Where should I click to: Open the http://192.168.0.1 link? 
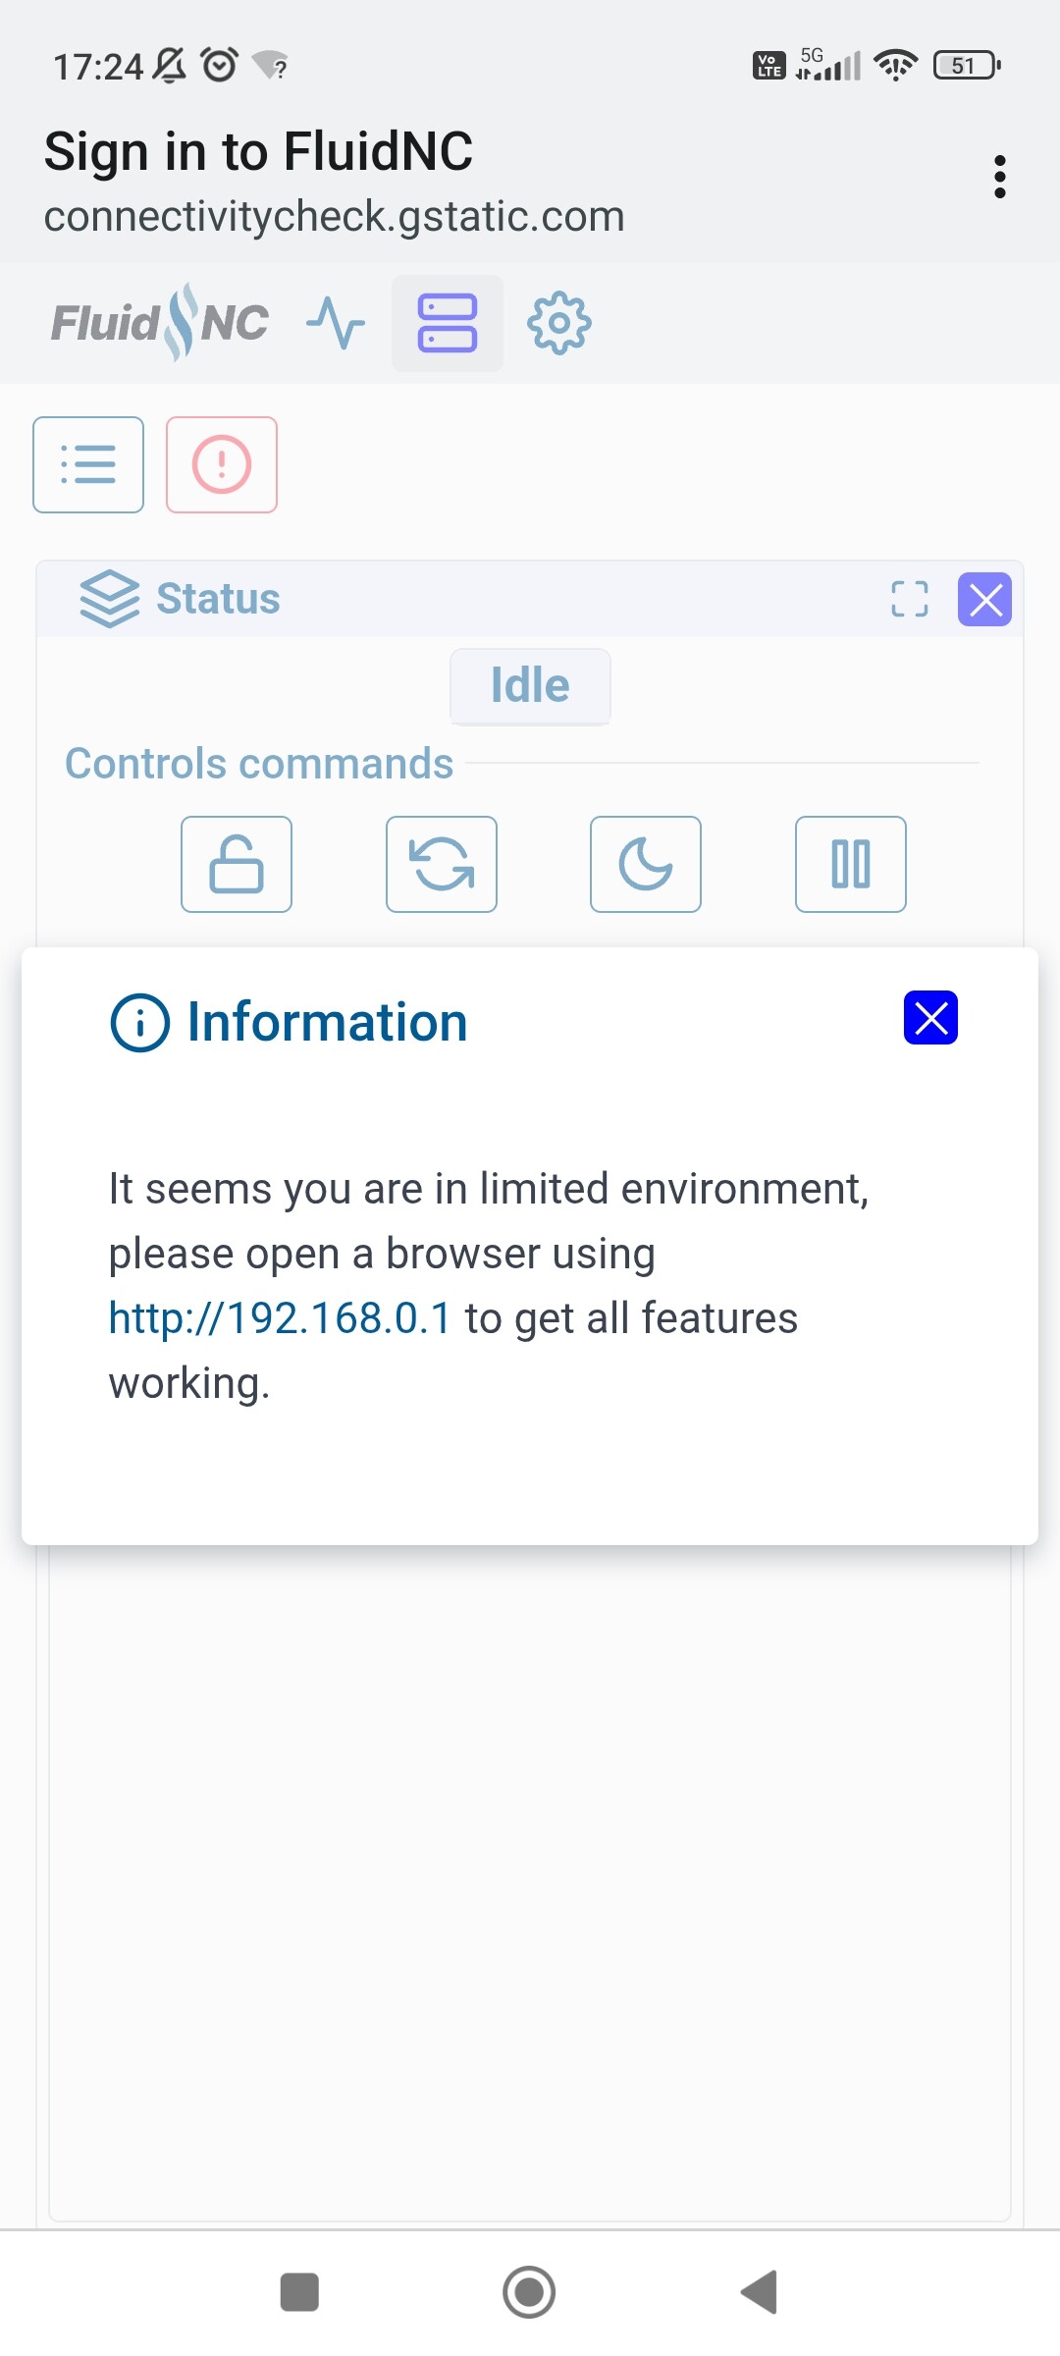point(280,1318)
